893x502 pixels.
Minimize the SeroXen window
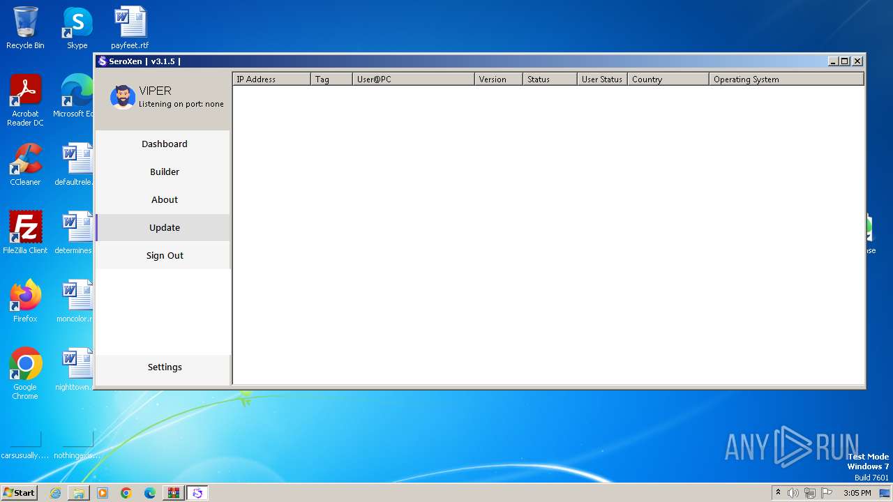coord(833,61)
